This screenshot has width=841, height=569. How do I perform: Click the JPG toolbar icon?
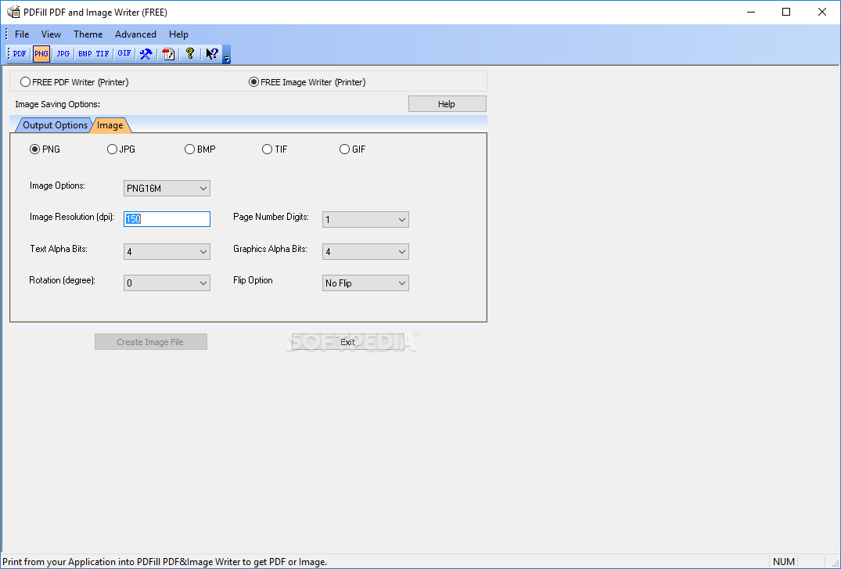tap(63, 54)
